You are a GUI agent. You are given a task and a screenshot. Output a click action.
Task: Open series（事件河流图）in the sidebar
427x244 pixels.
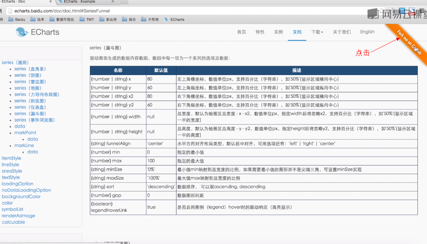click(35, 120)
